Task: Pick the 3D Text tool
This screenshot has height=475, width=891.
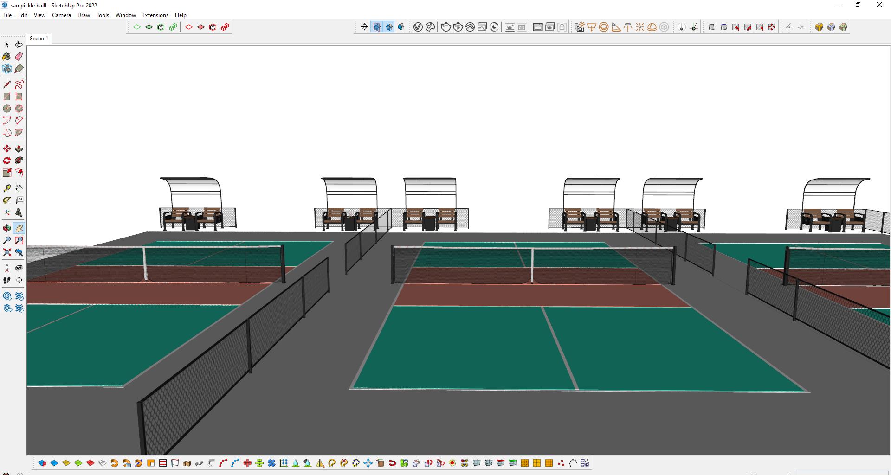Action: (x=19, y=213)
